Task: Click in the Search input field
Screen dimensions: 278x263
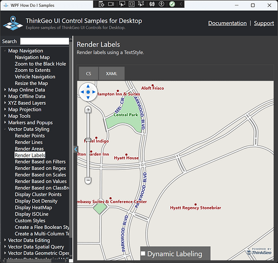Action: coord(45,41)
